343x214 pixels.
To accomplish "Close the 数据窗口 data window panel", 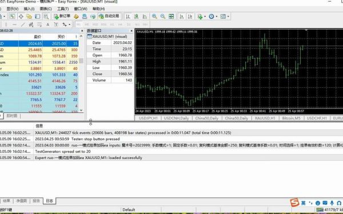I will [x=131, y=31].
